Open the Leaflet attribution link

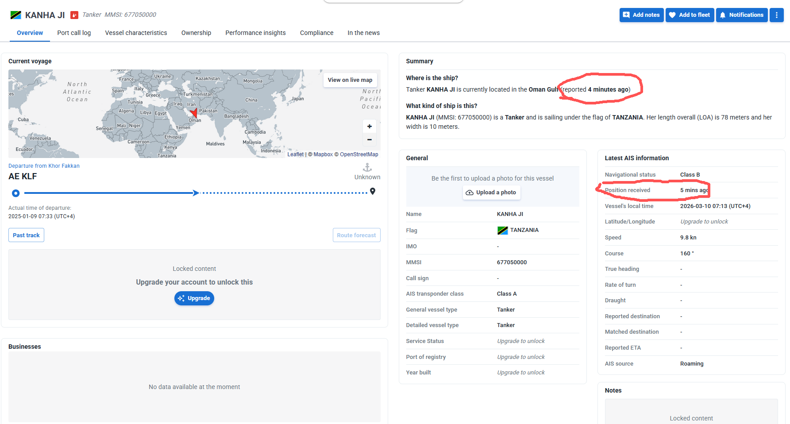(295, 154)
